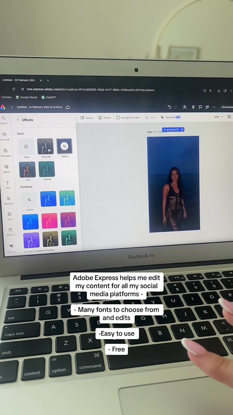Click the Try generative fill tooltip
The image size is (233, 415).
171,130
